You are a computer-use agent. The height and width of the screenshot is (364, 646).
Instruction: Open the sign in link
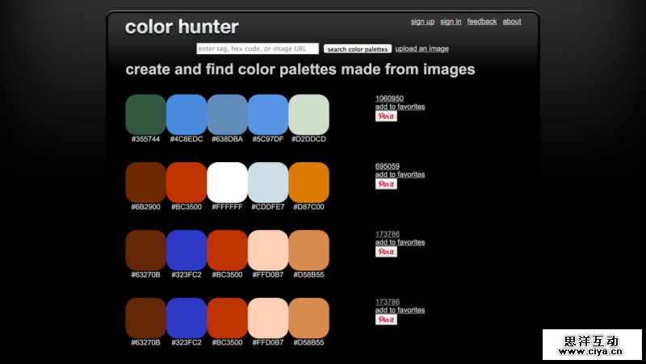[451, 22]
